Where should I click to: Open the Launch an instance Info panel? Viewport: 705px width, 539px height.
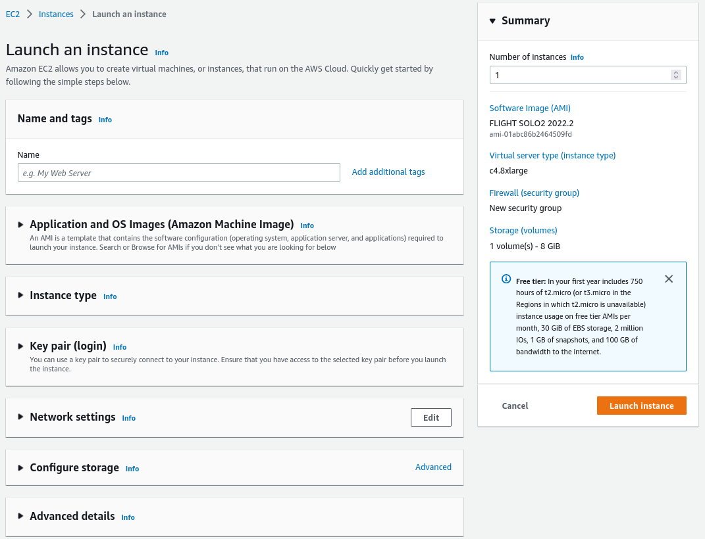point(161,53)
